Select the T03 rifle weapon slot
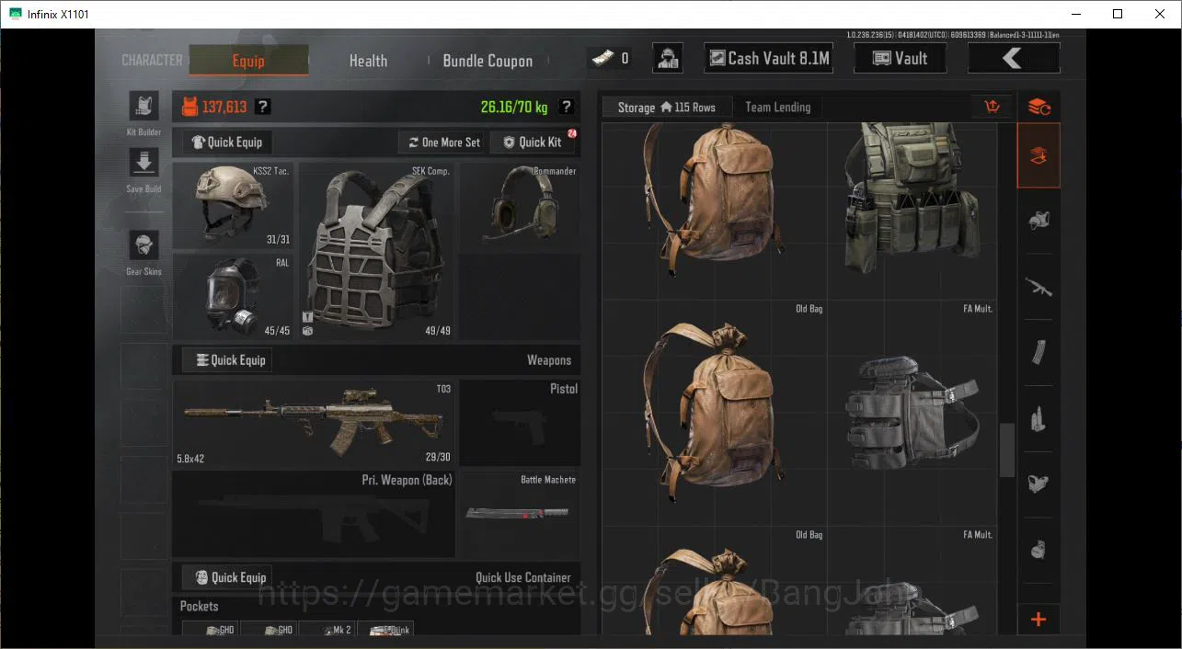 (314, 423)
